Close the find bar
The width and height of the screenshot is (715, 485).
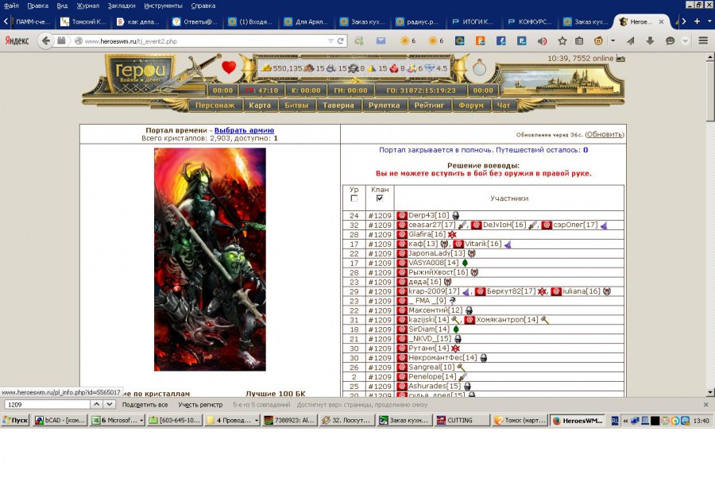pyautogui.click(x=706, y=404)
